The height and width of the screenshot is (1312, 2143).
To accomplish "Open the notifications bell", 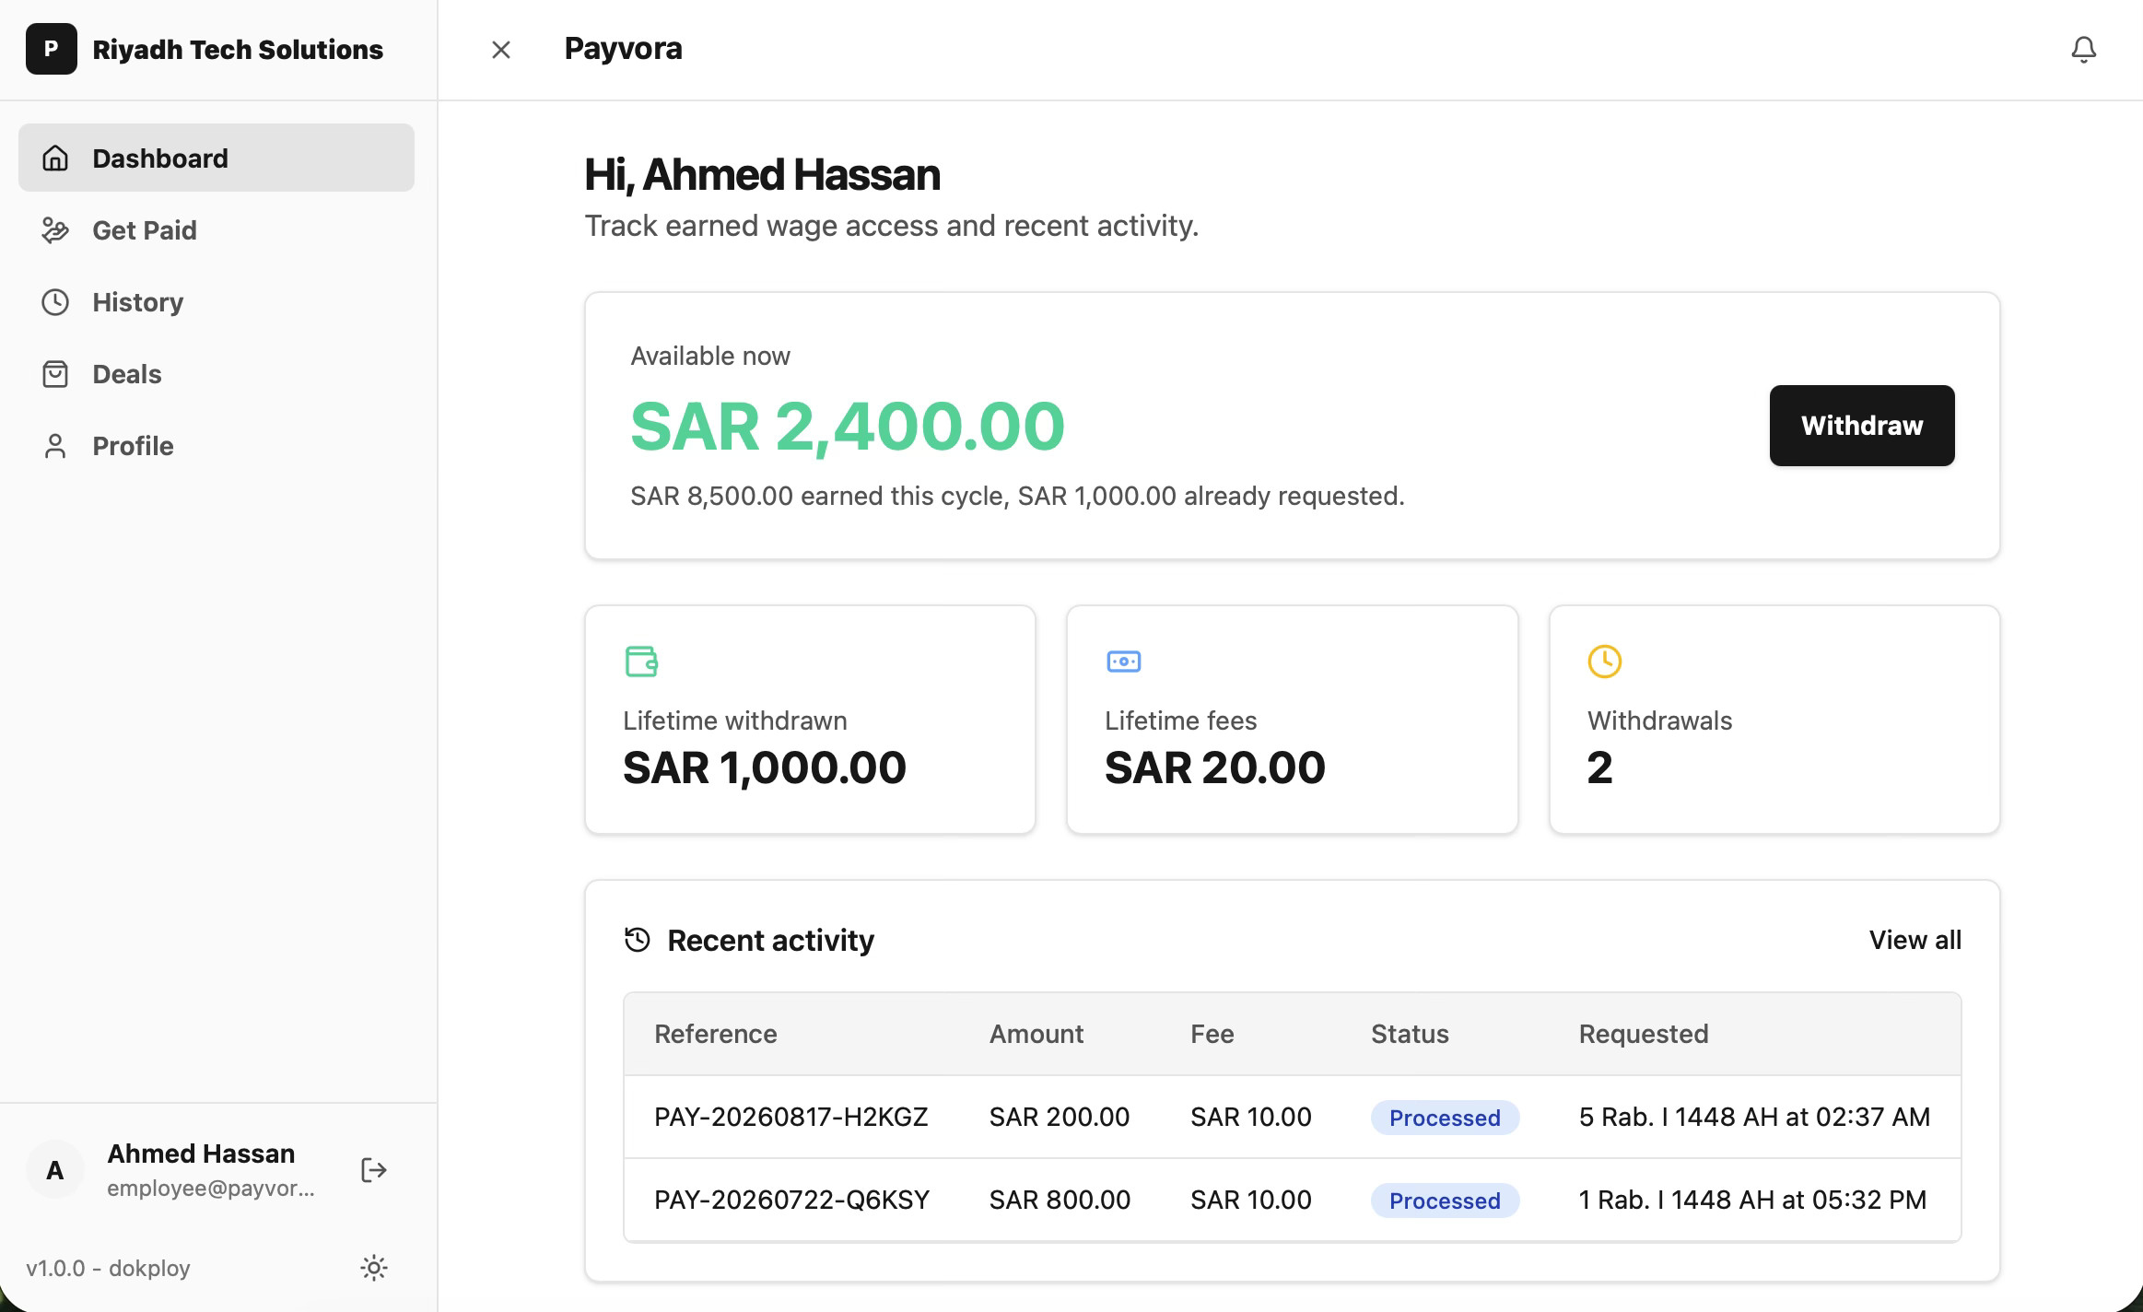I will (2083, 49).
